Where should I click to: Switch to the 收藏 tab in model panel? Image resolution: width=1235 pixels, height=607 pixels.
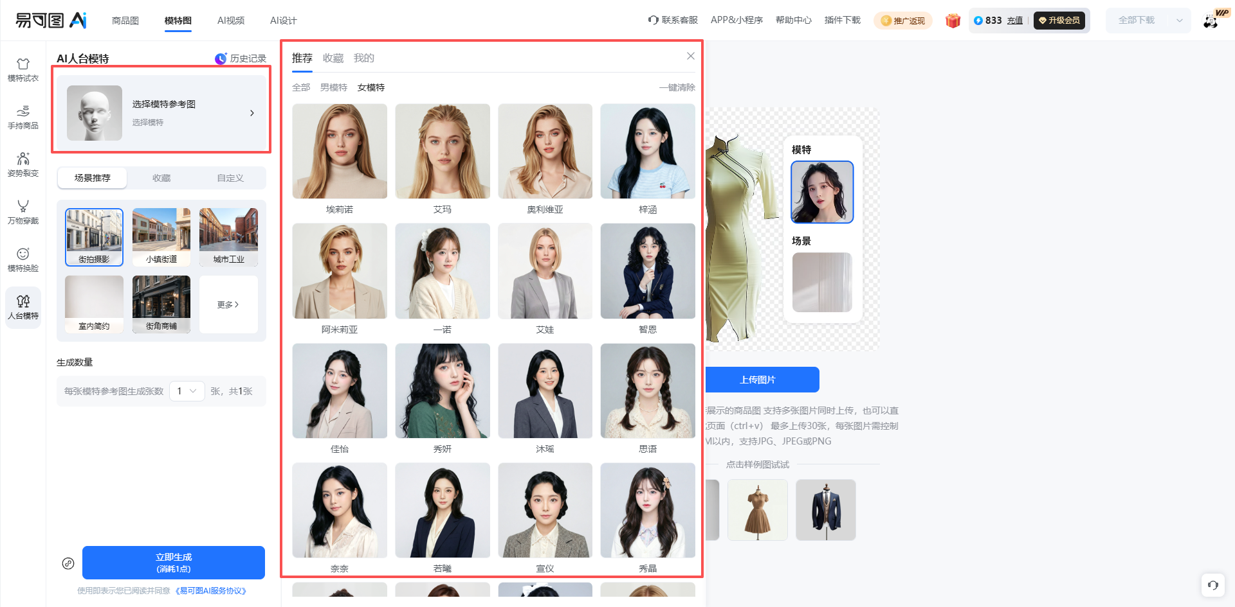(333, 58)
